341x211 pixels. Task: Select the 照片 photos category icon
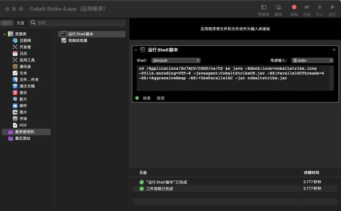(x=15, y=112)
